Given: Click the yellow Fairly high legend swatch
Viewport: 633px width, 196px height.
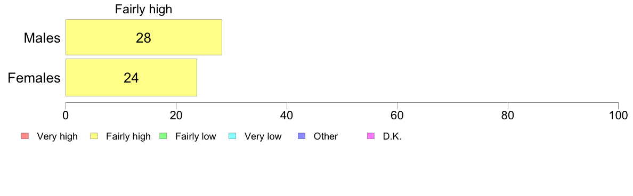Looking at the screenshot, I should pos(93,136).
